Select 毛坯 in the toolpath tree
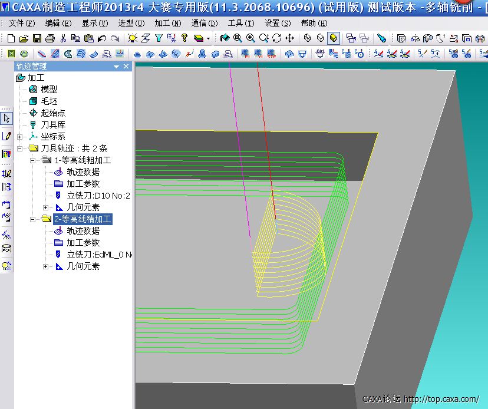This screenshot has width=488, height=409. [x=49, y=101]
